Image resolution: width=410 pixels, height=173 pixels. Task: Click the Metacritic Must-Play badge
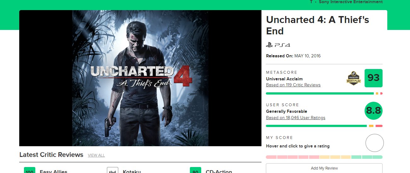point(354,78)
